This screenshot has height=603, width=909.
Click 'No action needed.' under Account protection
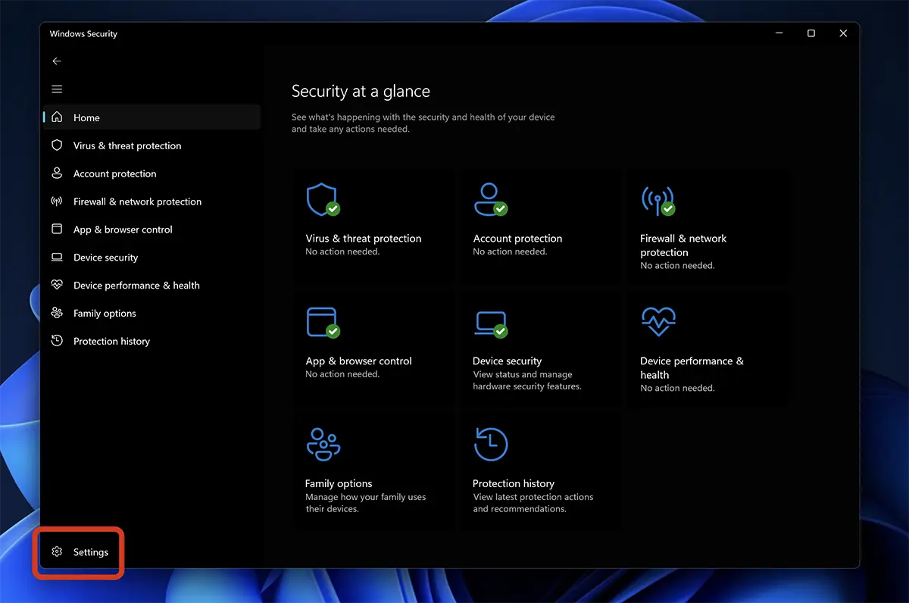[x=510, y=252]
